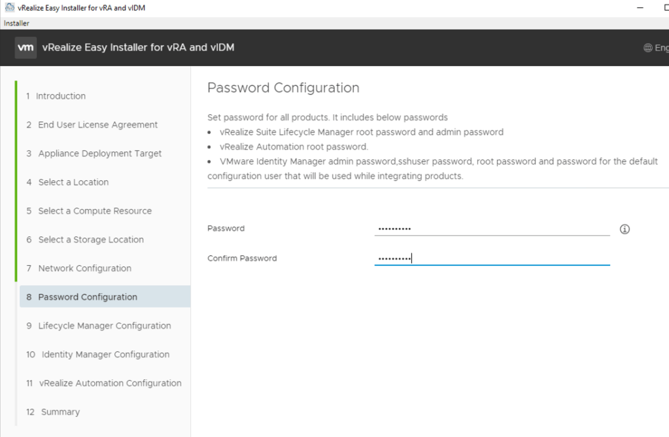
Task: Click the Confirm Password input field
Action: (492, 259)
